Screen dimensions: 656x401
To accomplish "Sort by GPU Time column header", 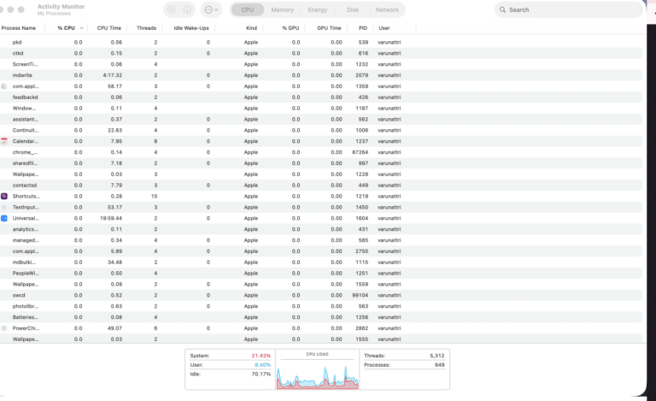I will coord(329,28).
